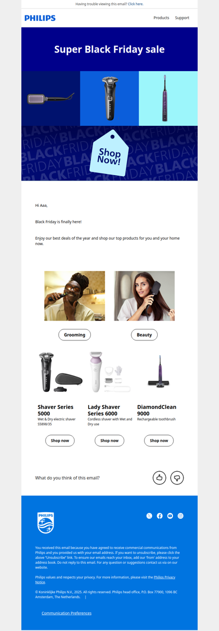Open the Facebook social icon
Screen dimensions: 219x631
(x=160, y=516)
